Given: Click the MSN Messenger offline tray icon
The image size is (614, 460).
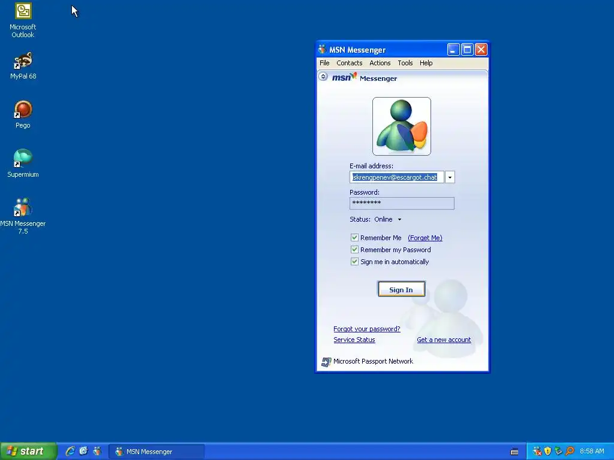Looking at the screenshot, I should 537,451.
